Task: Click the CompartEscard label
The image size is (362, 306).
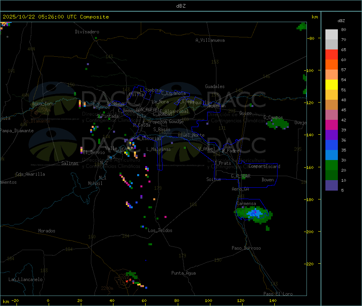Action: tap(264, 166)
